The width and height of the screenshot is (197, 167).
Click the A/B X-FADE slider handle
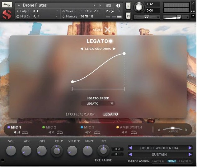173,128
